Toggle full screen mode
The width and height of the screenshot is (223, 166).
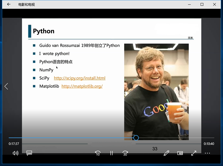(194, 153)
